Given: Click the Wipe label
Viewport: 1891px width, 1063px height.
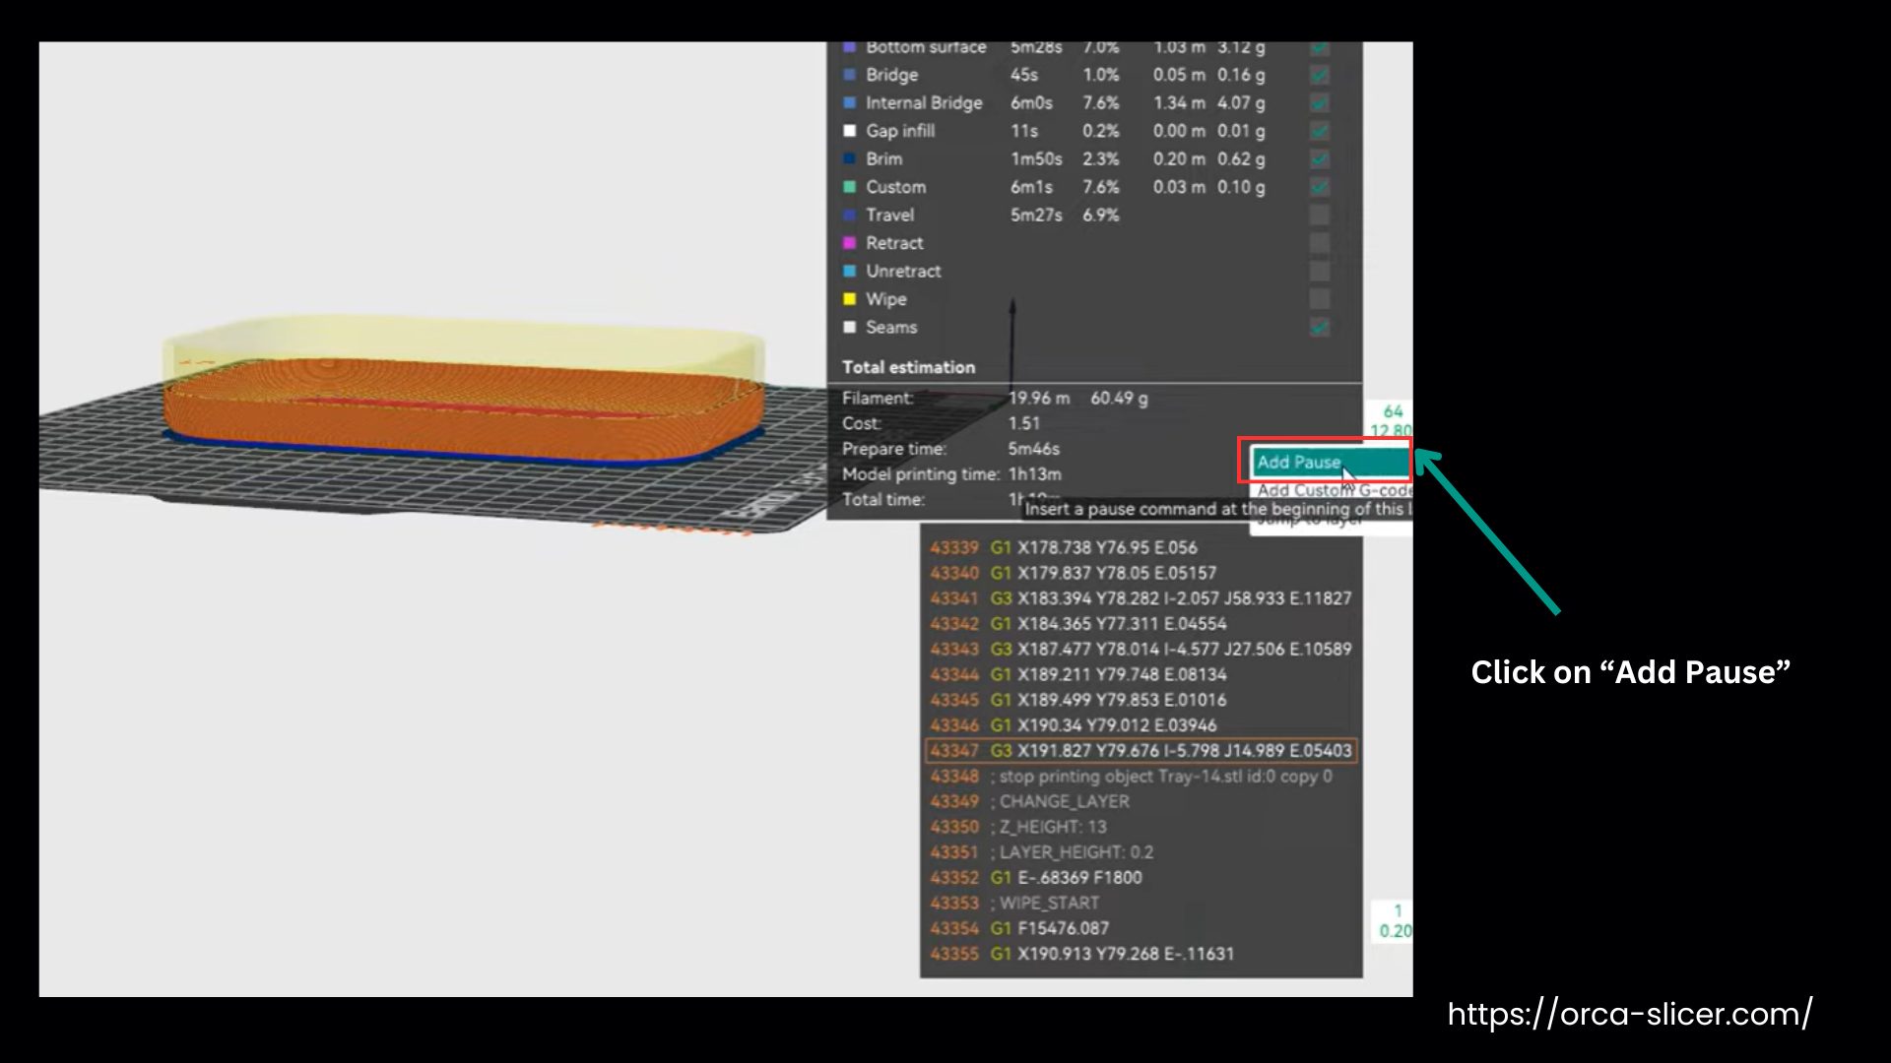Looking at the screenshot, I should [x=885, y=299].
